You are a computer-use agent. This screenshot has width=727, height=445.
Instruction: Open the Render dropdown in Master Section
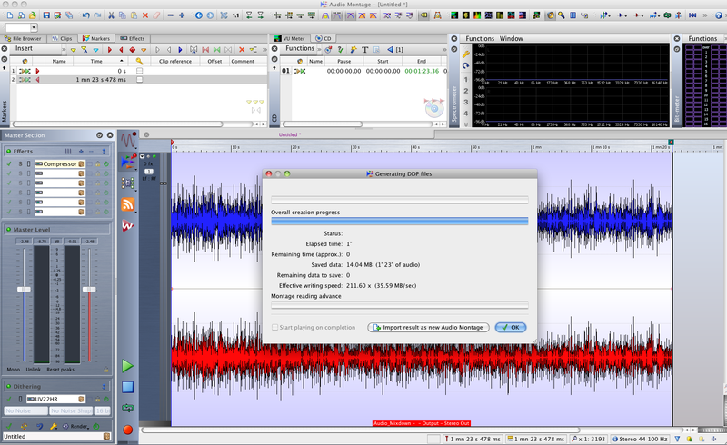point(76,426)
